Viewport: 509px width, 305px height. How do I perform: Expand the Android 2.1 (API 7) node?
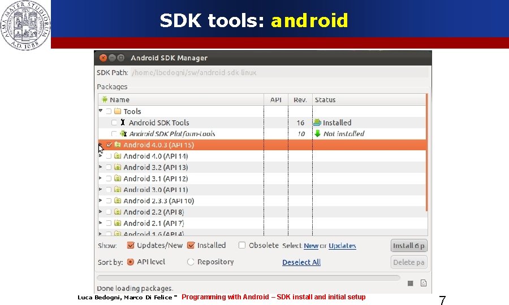[101, 223]
